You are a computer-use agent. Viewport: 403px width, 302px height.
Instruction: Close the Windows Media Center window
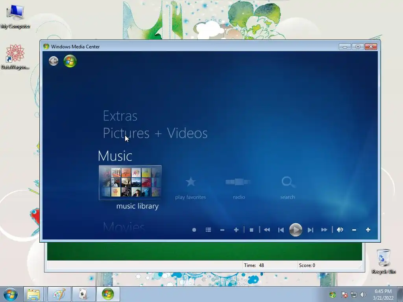click(371, 46)
